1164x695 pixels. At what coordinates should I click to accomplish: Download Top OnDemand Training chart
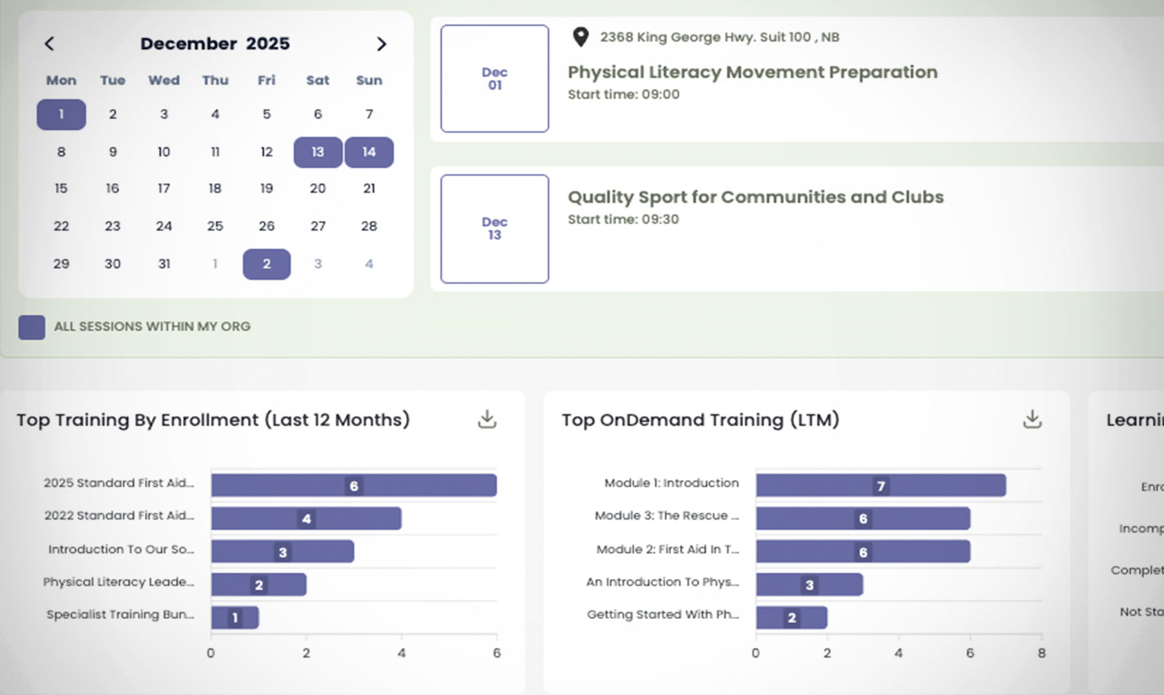[x=1032, y=420]
